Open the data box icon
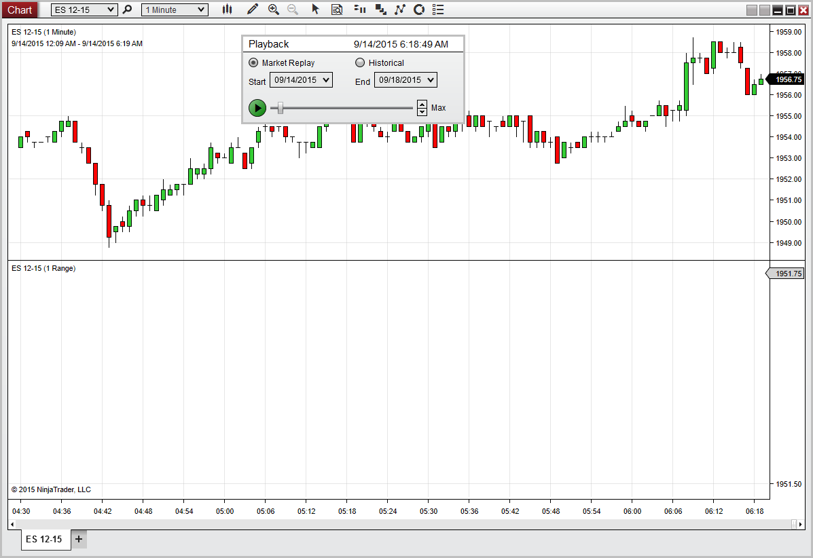 click(x=337, y=10)
